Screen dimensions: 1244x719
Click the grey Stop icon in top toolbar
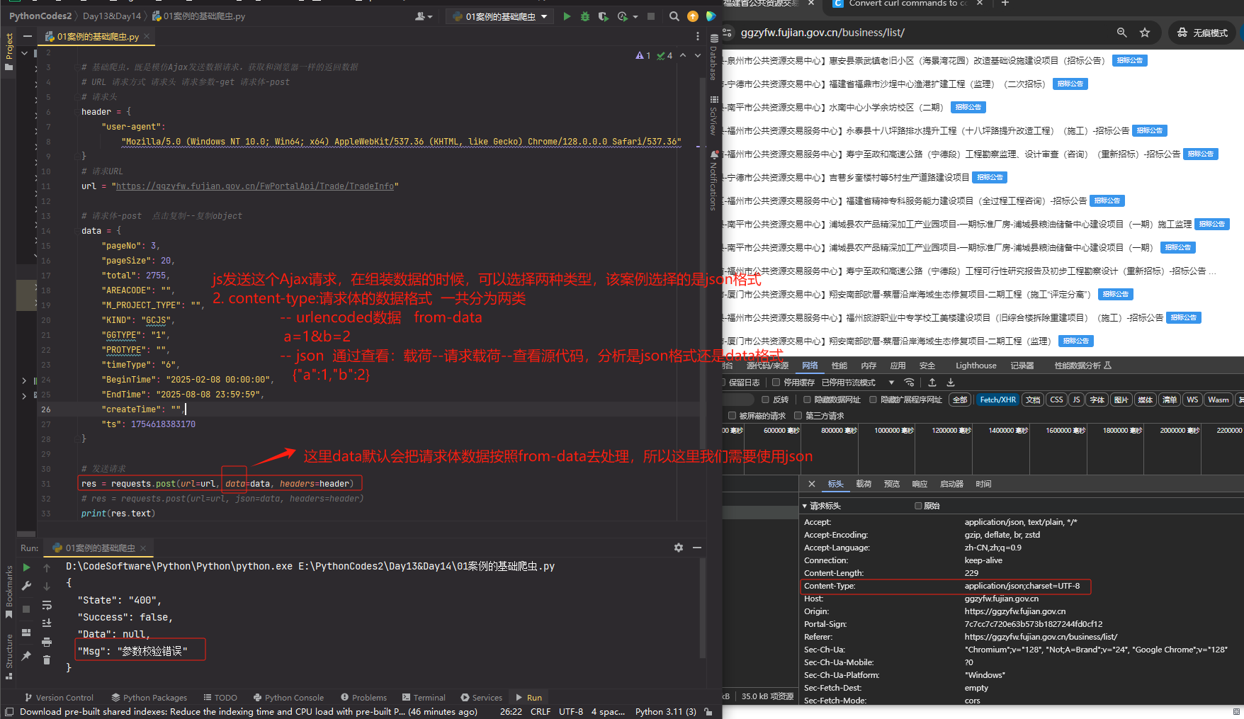pyautogui.click(x=651, y=16)
